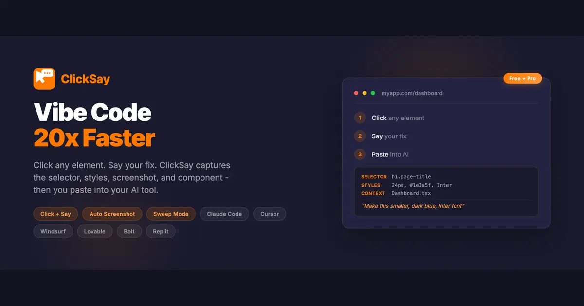Click the red window dot in mockup

point(356,93)
